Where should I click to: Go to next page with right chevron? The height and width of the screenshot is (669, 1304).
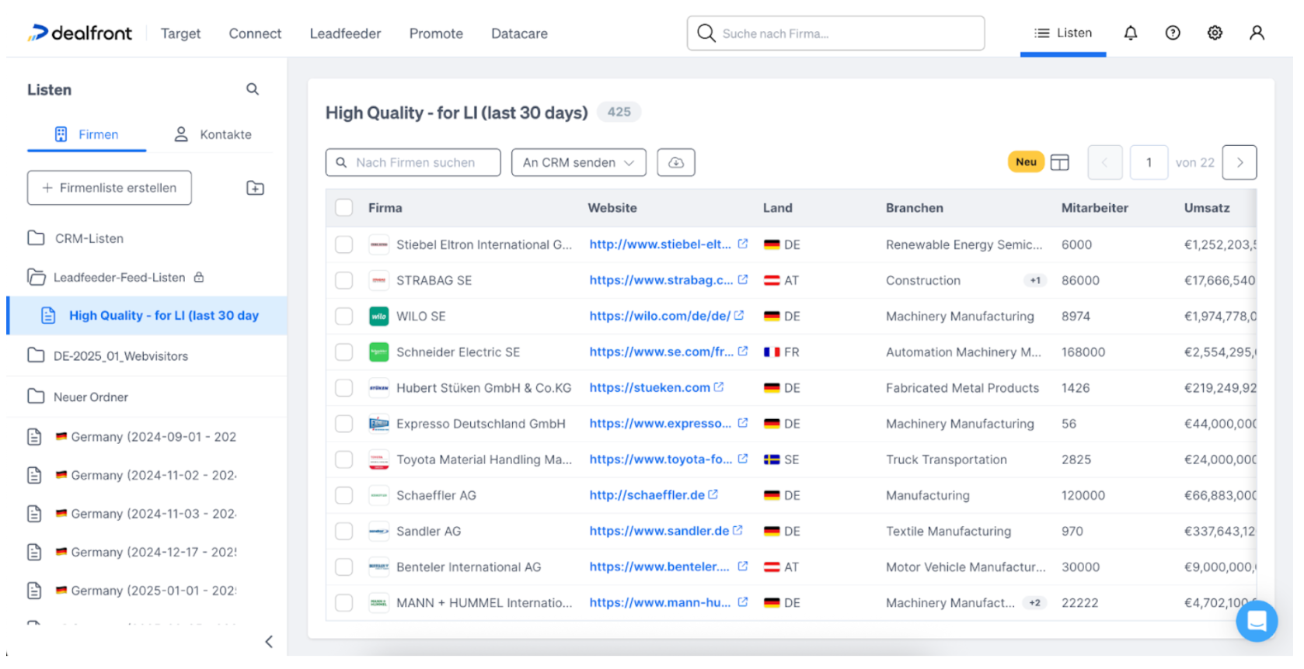pyautogui.click(x=1239, y=162)
